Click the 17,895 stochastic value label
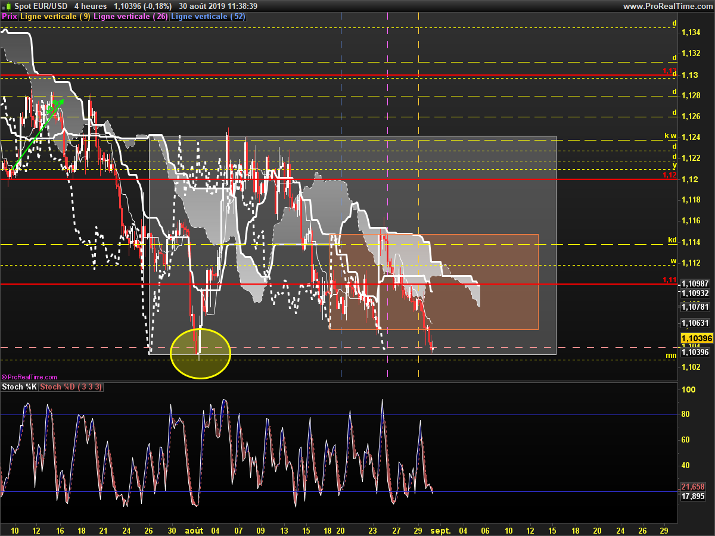Image resolution: width=715 pixels, height=536 pixels. [x=694, y=496]
